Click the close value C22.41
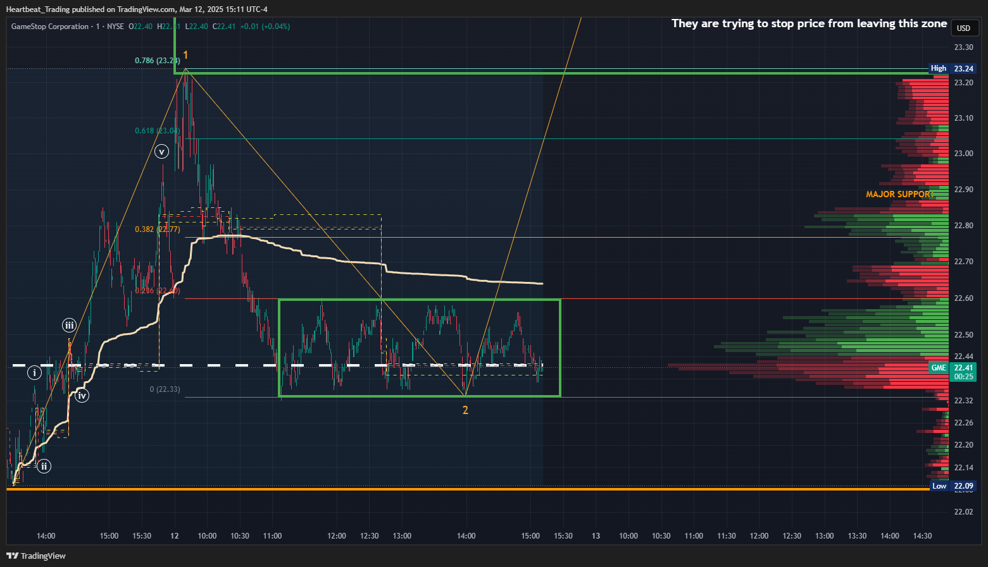The image size is (988, 567). (224, 27)
